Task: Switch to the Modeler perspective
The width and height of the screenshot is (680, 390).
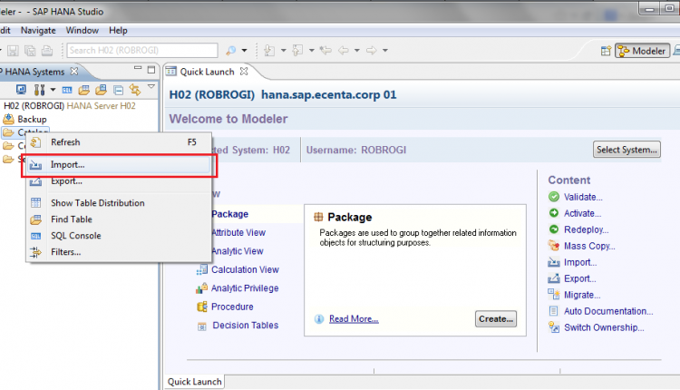Action: pos(642,51)
